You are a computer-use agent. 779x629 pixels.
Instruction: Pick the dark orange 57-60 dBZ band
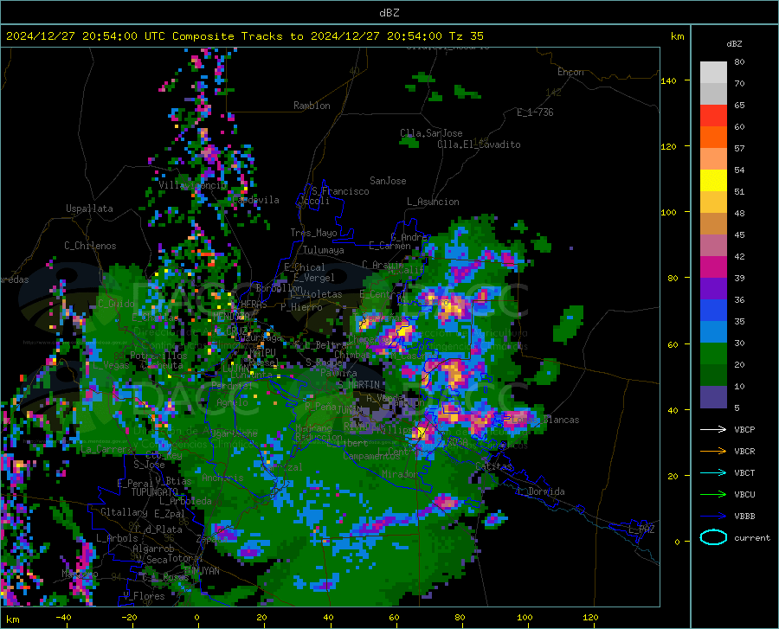(713, 138)
